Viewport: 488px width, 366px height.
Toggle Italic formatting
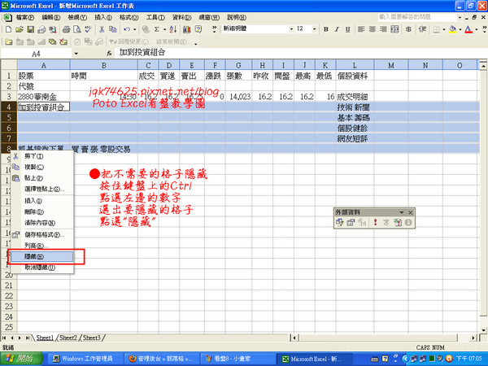pos(337,29)
